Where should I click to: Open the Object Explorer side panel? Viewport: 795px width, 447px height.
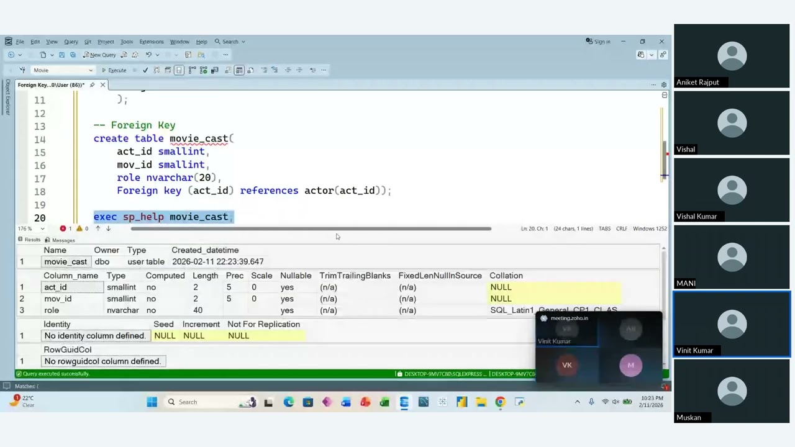point(8,97)
